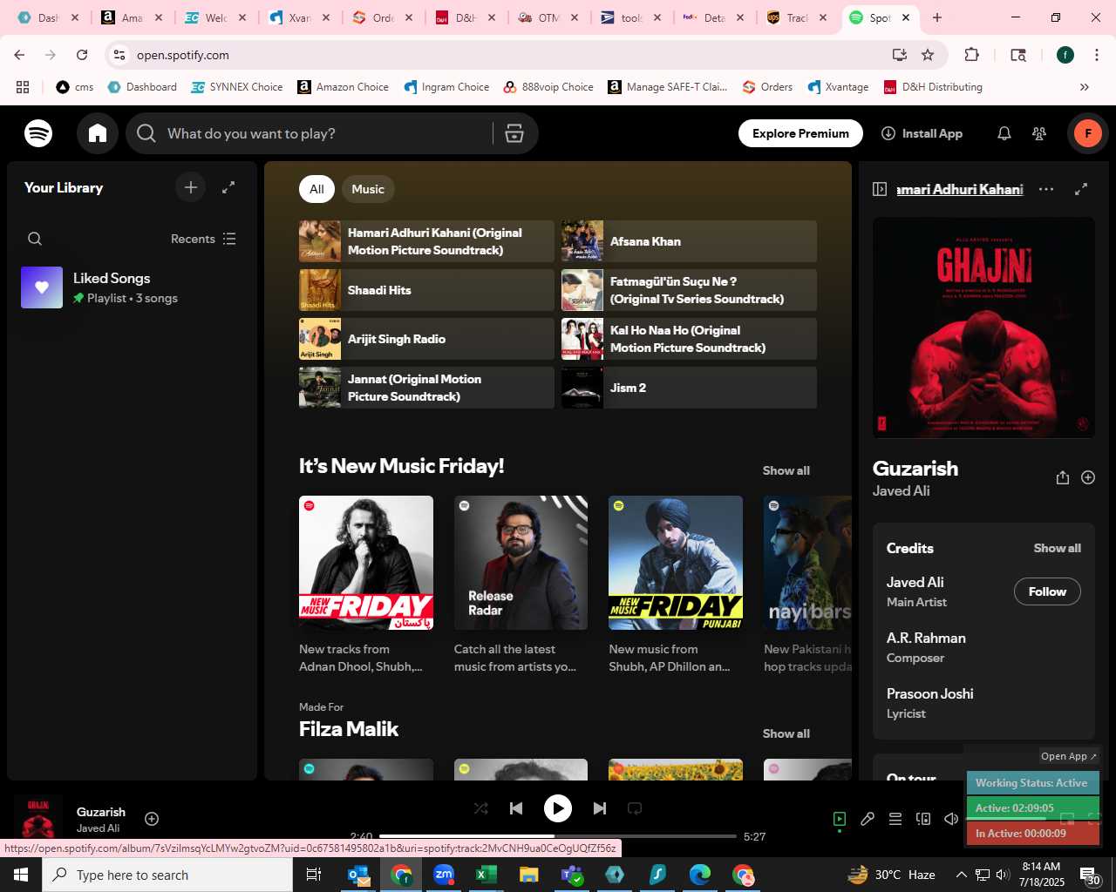Share Guzarish track icon
The image size is (1116, 892).
[1062, 477]
